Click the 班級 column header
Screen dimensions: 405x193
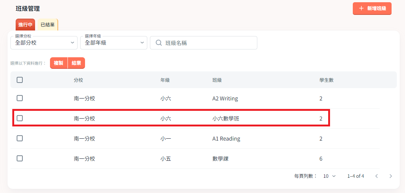(217, 80)
